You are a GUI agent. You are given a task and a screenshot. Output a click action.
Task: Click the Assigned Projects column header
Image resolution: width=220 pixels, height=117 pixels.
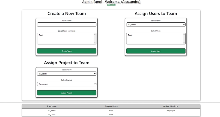171,106
